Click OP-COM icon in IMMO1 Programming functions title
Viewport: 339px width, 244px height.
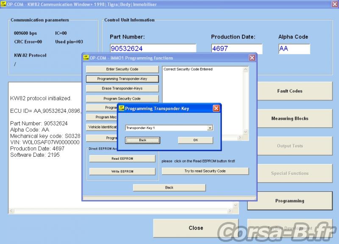point(86,58)
